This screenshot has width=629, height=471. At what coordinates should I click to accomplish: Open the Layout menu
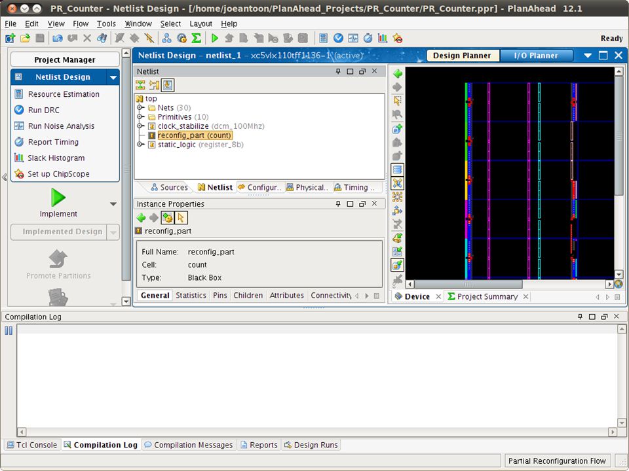200,24
